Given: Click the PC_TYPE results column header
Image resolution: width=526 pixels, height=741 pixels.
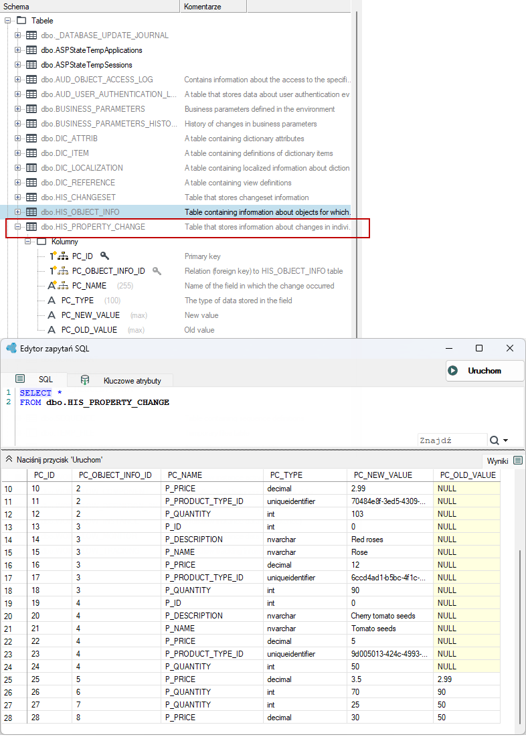Looking at the screenshot, I should [x=305, y=475].
